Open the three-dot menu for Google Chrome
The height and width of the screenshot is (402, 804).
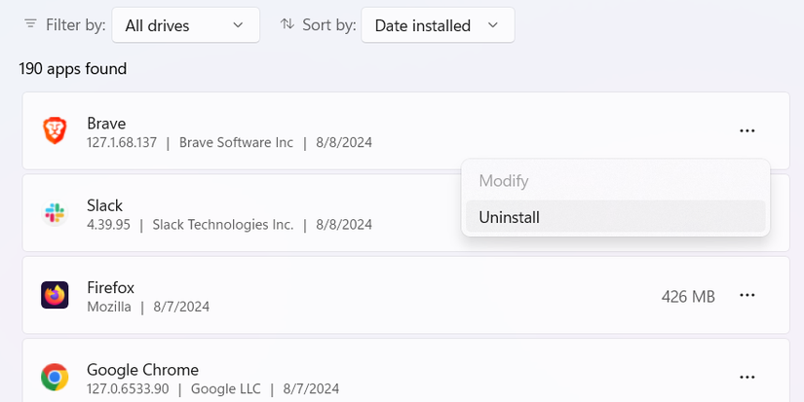pos(747,377)
